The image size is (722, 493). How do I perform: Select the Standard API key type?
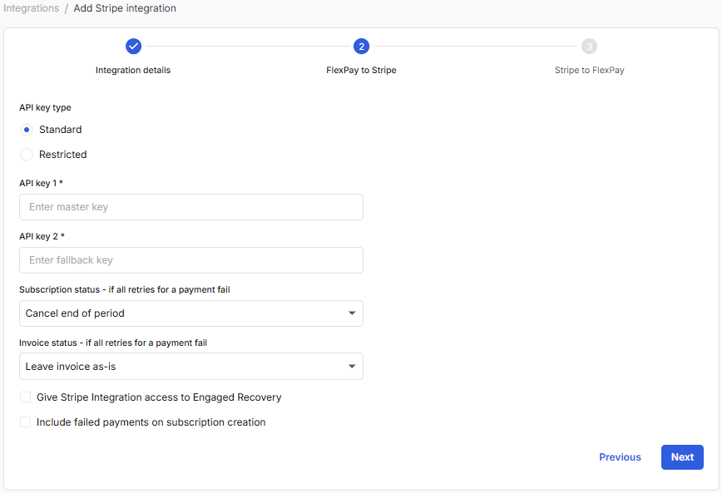pyautogui.click(x=27, y=130)
